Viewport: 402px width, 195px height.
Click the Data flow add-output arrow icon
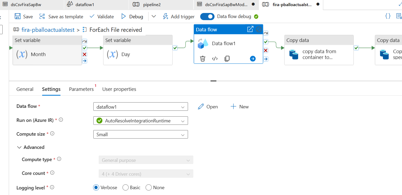253,59
